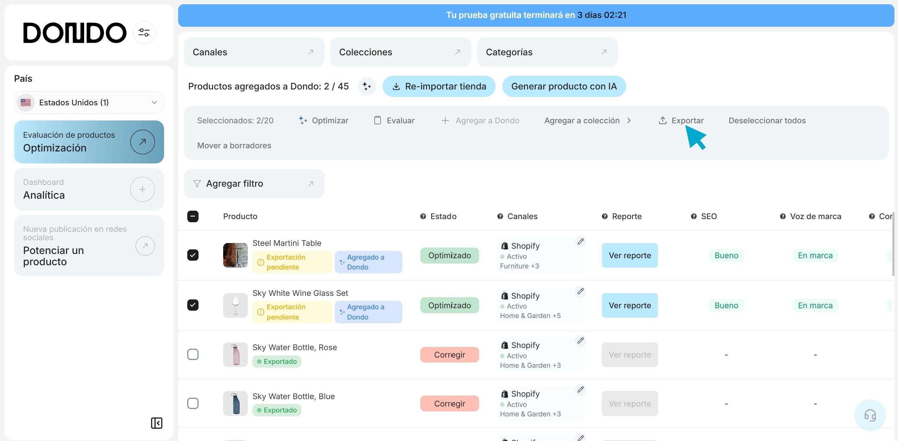Click Ver reporte for Sky White Wine Glass Set
Image resolution: width=898 pixels, height=441 pixels.
[x=629, y=305]
